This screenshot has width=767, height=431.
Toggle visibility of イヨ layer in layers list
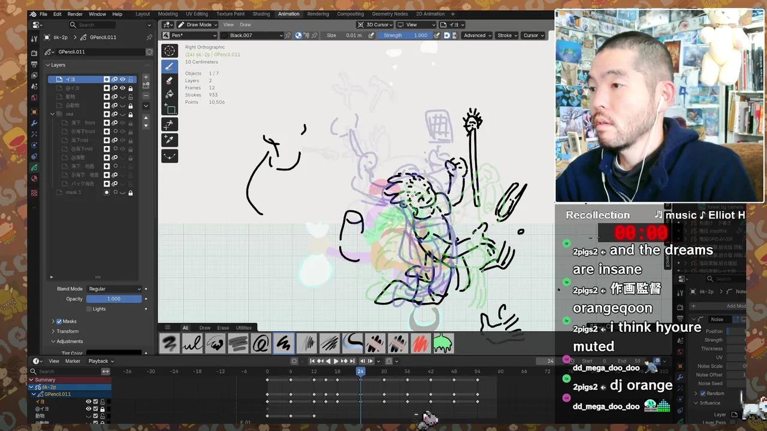[x=123, y=79]
